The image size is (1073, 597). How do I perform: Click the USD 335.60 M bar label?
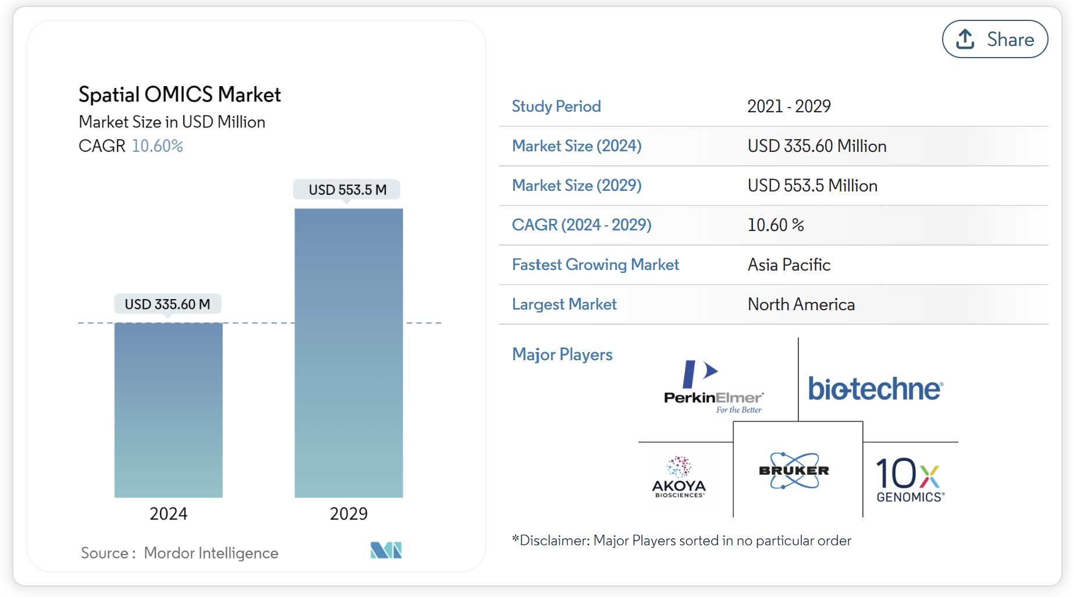(168, 304)
